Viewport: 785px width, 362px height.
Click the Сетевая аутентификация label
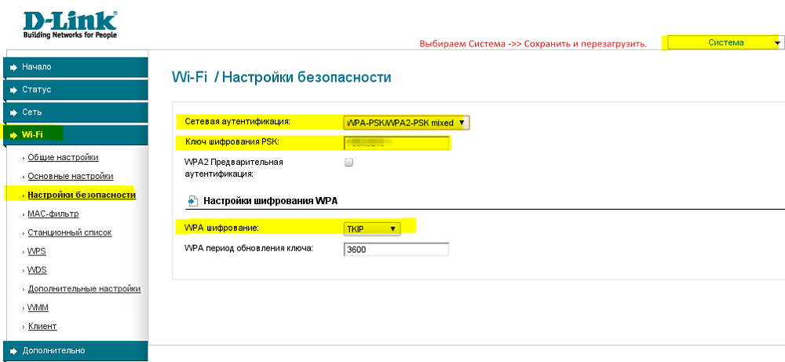click(238, 122)
